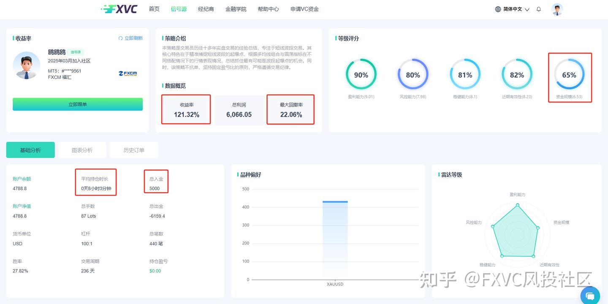Select 申请VC资金 in top navigation
The height and width of the screenshot is (304, 608).
(x=304, y=9)
